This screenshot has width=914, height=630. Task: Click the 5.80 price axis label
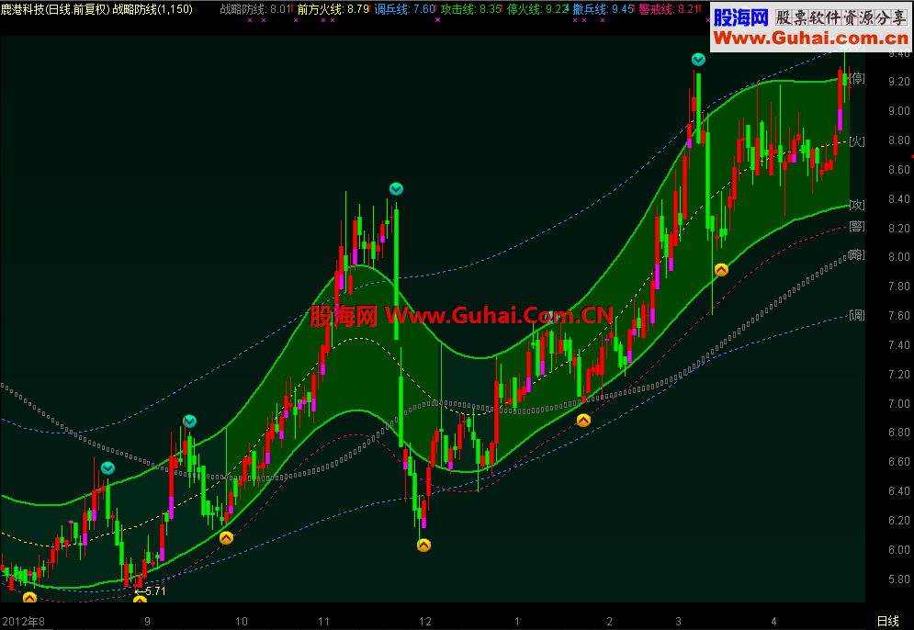(899, 579)
